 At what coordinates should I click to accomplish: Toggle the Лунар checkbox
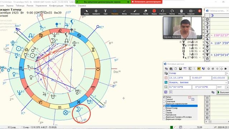tap(164, 110)
